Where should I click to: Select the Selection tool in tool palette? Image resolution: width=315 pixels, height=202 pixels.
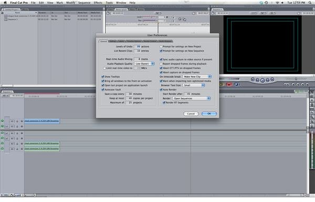312,92
